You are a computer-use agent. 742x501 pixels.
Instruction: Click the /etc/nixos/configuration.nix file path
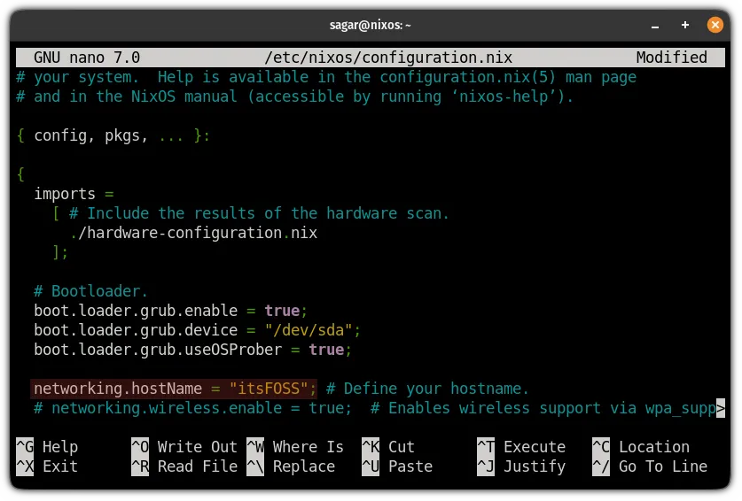[388, 58]
